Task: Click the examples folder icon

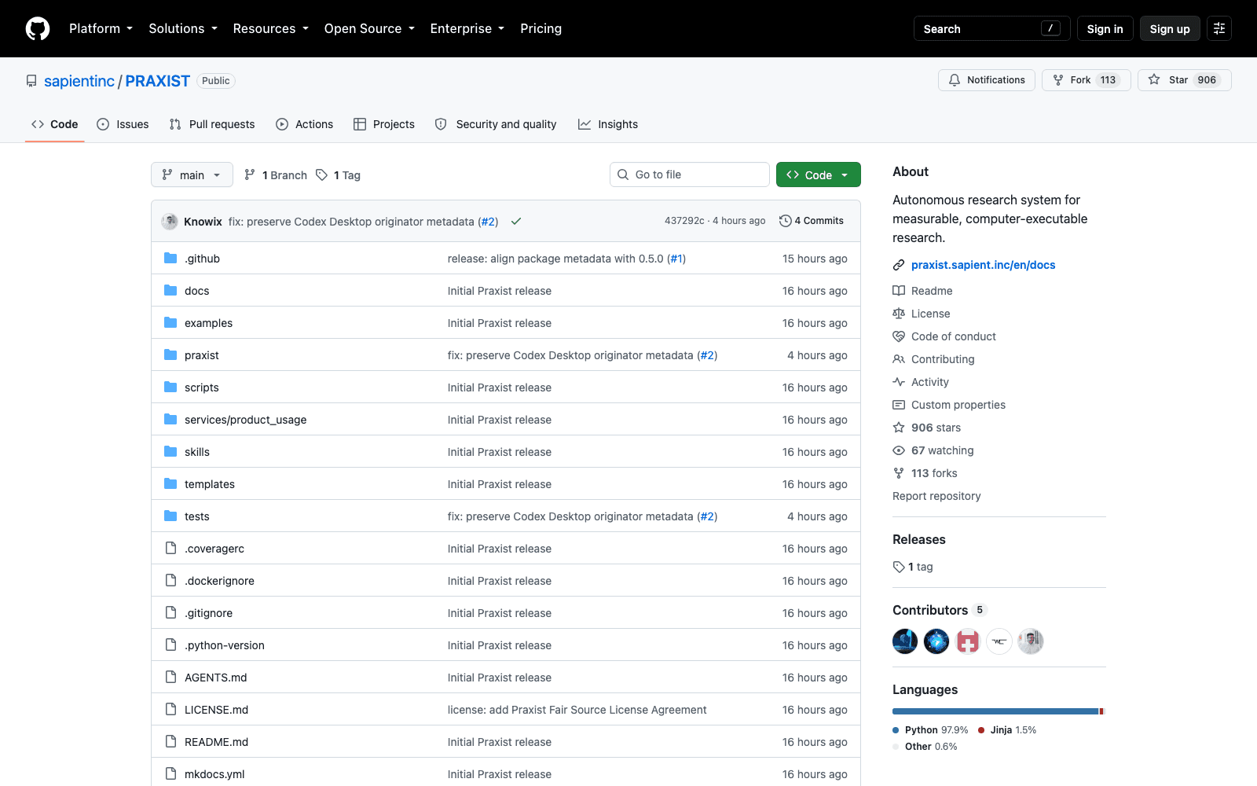Action: (170, 322)
